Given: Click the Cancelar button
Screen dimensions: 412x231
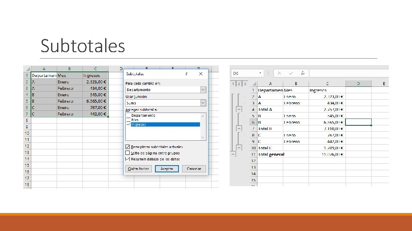Looking at the screenshot, I should click(x=194, y=169).
